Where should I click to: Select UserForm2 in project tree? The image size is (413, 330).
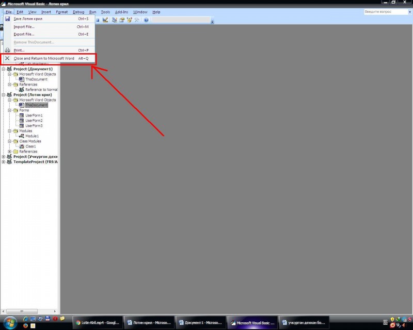tap(34, 121)
